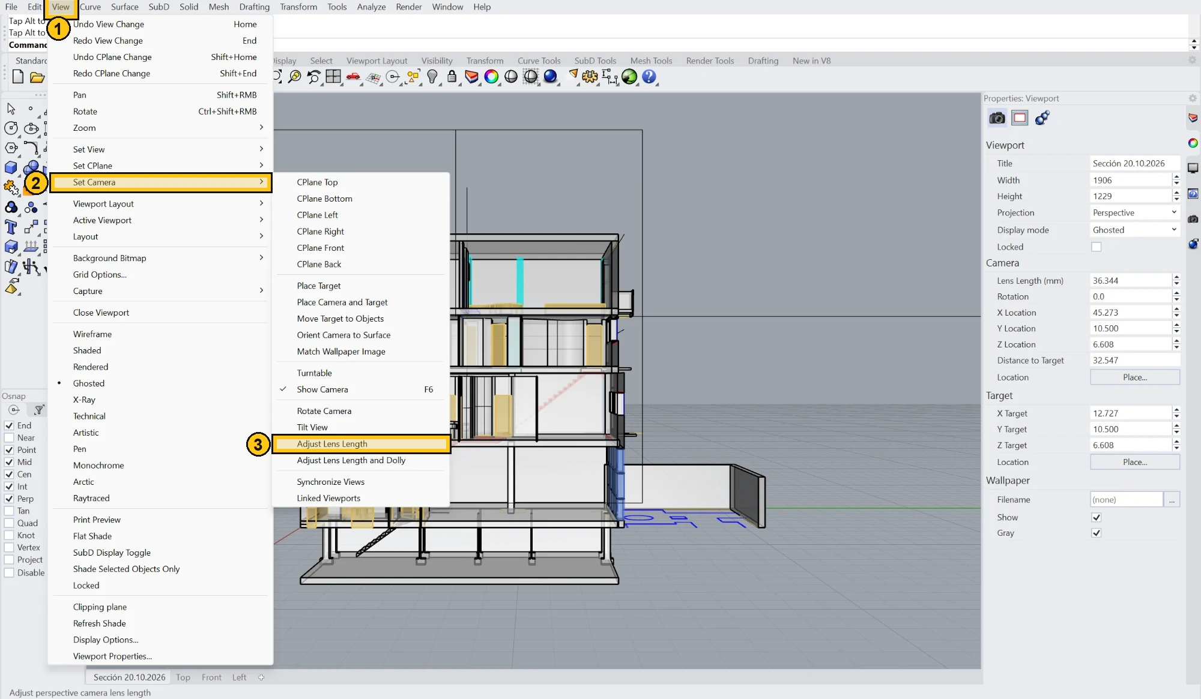The image size is (1201, 699).
Task: Click the wallpaper Filename browse ... button
Action: pos(1172,500)
